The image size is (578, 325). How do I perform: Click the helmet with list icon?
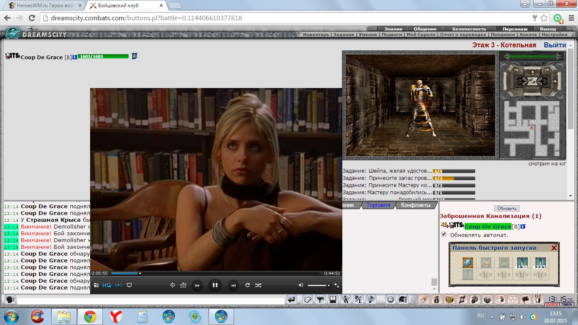pos(402,300)
